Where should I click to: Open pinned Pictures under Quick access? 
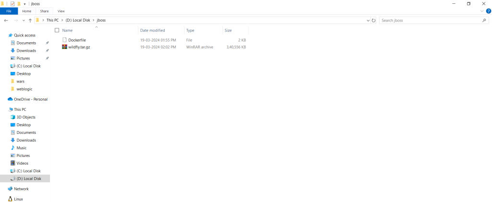click(23, 58)
